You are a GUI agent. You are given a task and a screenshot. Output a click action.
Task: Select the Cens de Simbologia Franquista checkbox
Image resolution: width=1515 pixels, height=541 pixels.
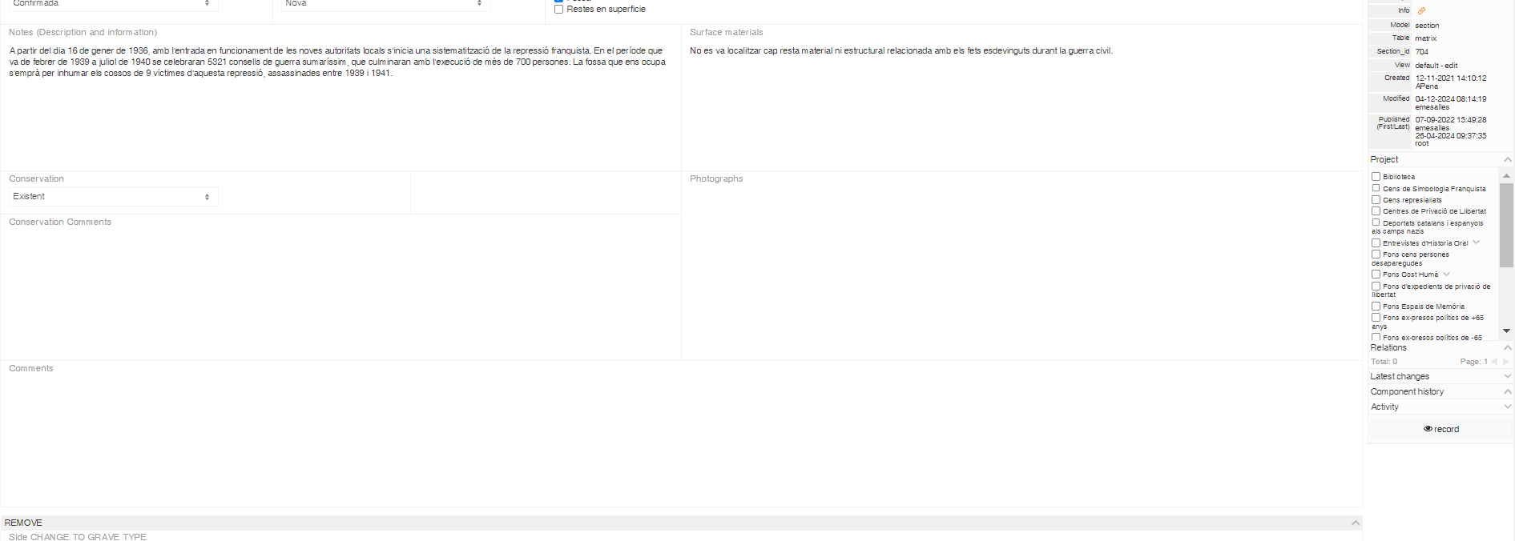(1376, 189)
